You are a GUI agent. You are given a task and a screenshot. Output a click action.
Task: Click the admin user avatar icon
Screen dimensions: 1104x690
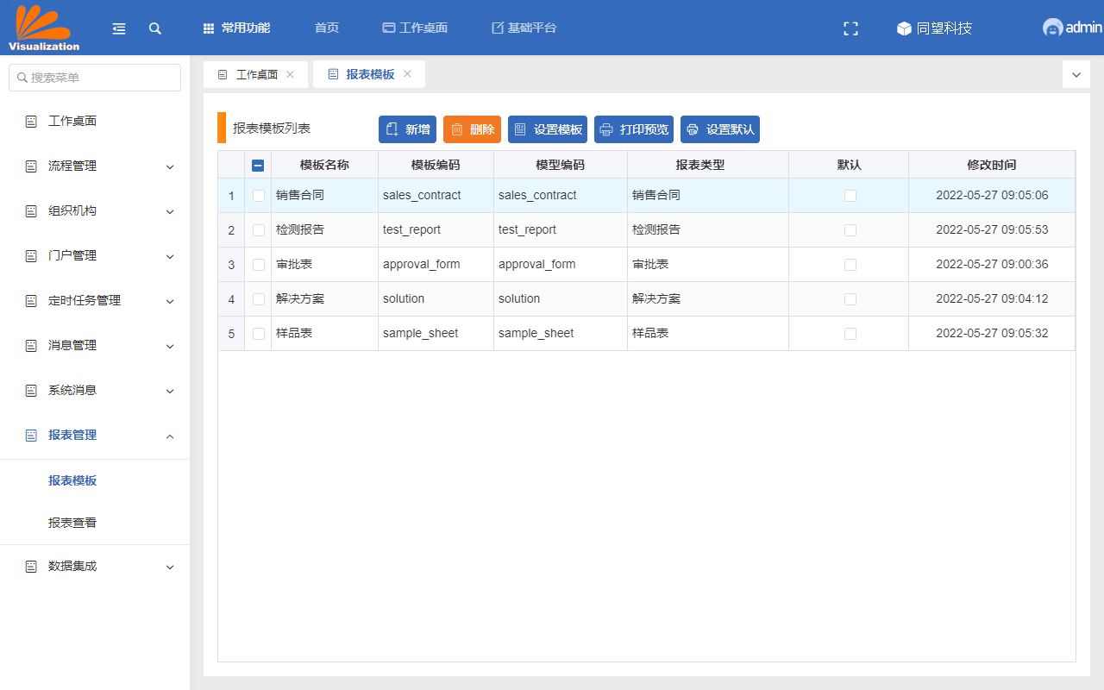point(1052,28)
